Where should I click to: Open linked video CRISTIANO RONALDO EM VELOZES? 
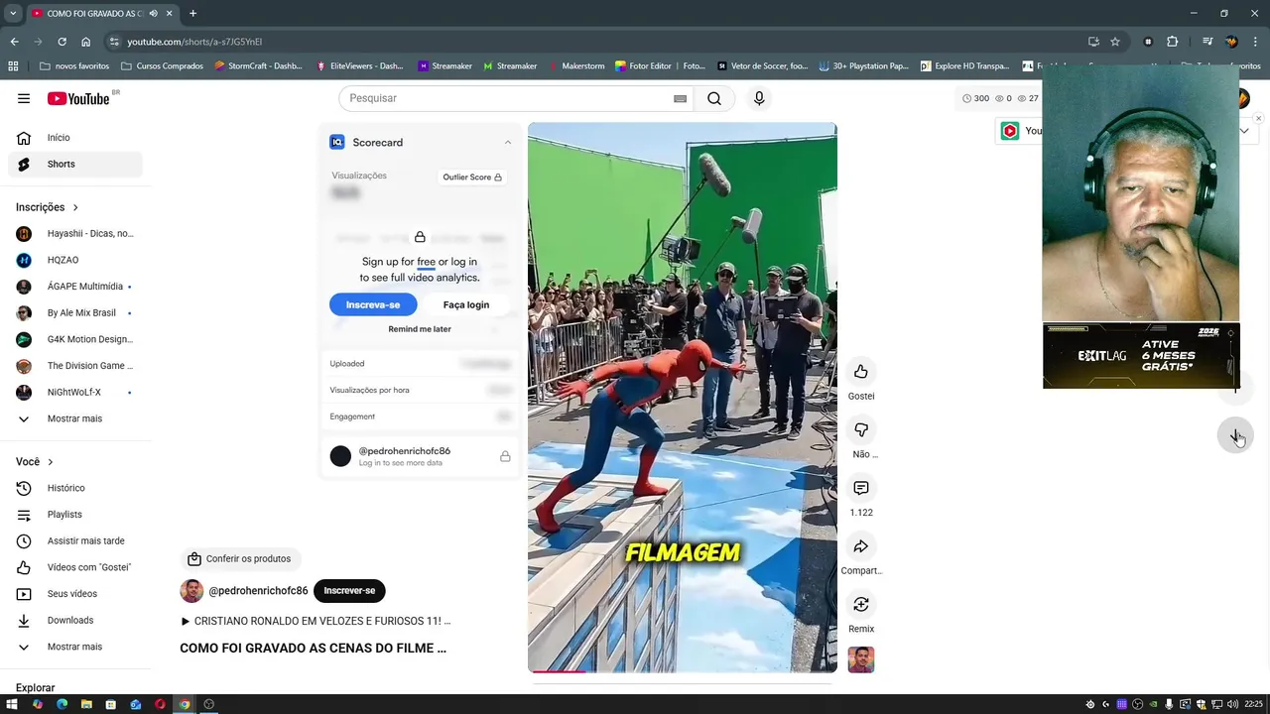pyautogui.click(x=316, y=621)
